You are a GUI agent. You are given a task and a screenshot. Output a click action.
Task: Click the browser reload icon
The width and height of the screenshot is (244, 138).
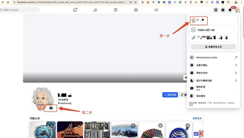pyautogui.click(x=3, y=2)
